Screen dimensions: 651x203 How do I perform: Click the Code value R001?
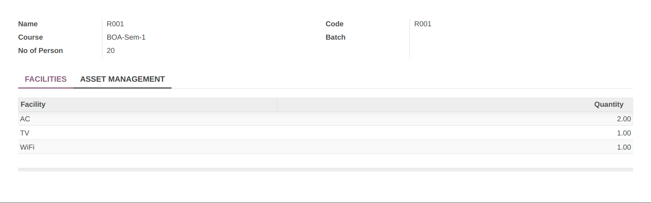point(423,24)
